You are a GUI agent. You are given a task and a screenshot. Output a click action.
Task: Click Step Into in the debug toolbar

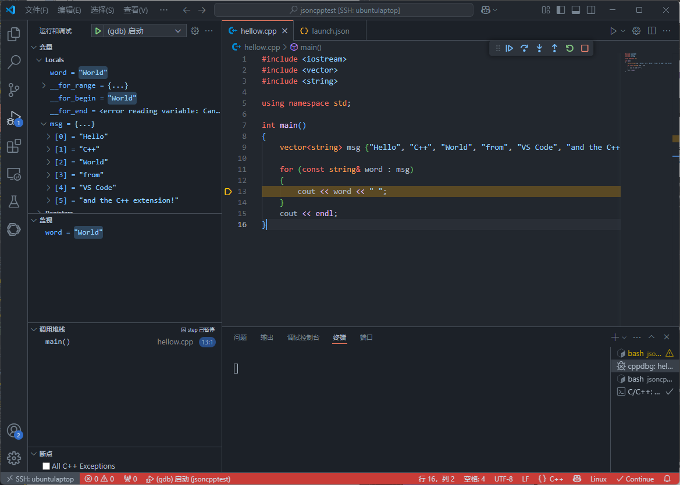point(538,48)
